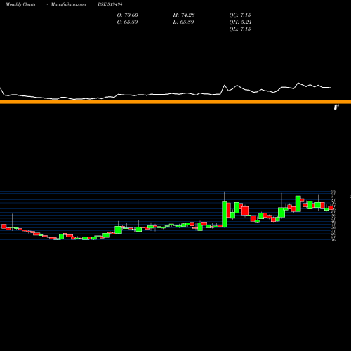Select the 'Monthly Charts' title text
The image size is (351, 351).
[x=20, y=4]
